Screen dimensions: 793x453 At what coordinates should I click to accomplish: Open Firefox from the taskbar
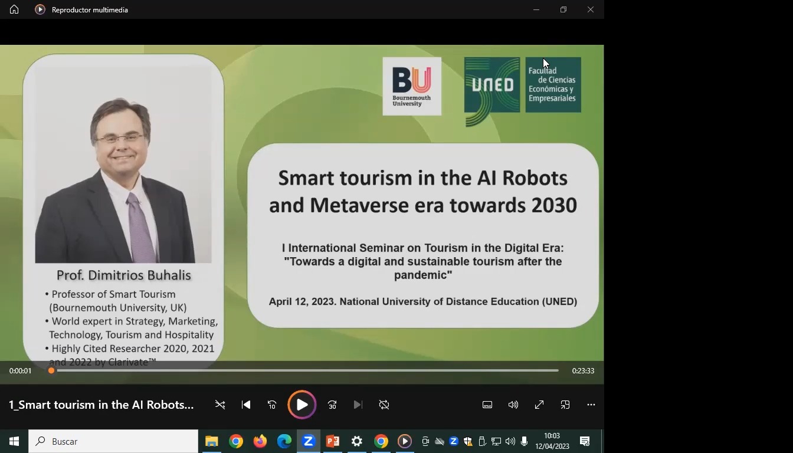click(260, 441)
